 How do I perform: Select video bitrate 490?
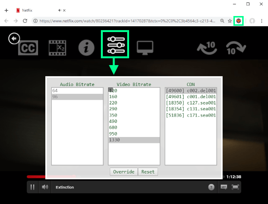coord(134,121)
